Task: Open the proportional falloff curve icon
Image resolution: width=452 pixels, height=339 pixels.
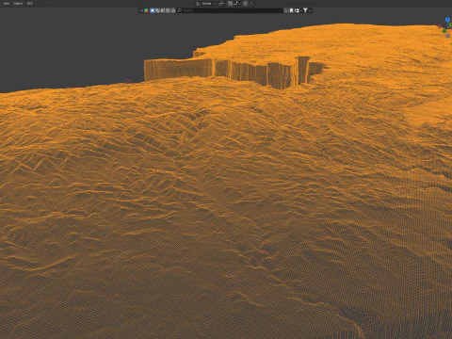Action: tap(251, 4)
